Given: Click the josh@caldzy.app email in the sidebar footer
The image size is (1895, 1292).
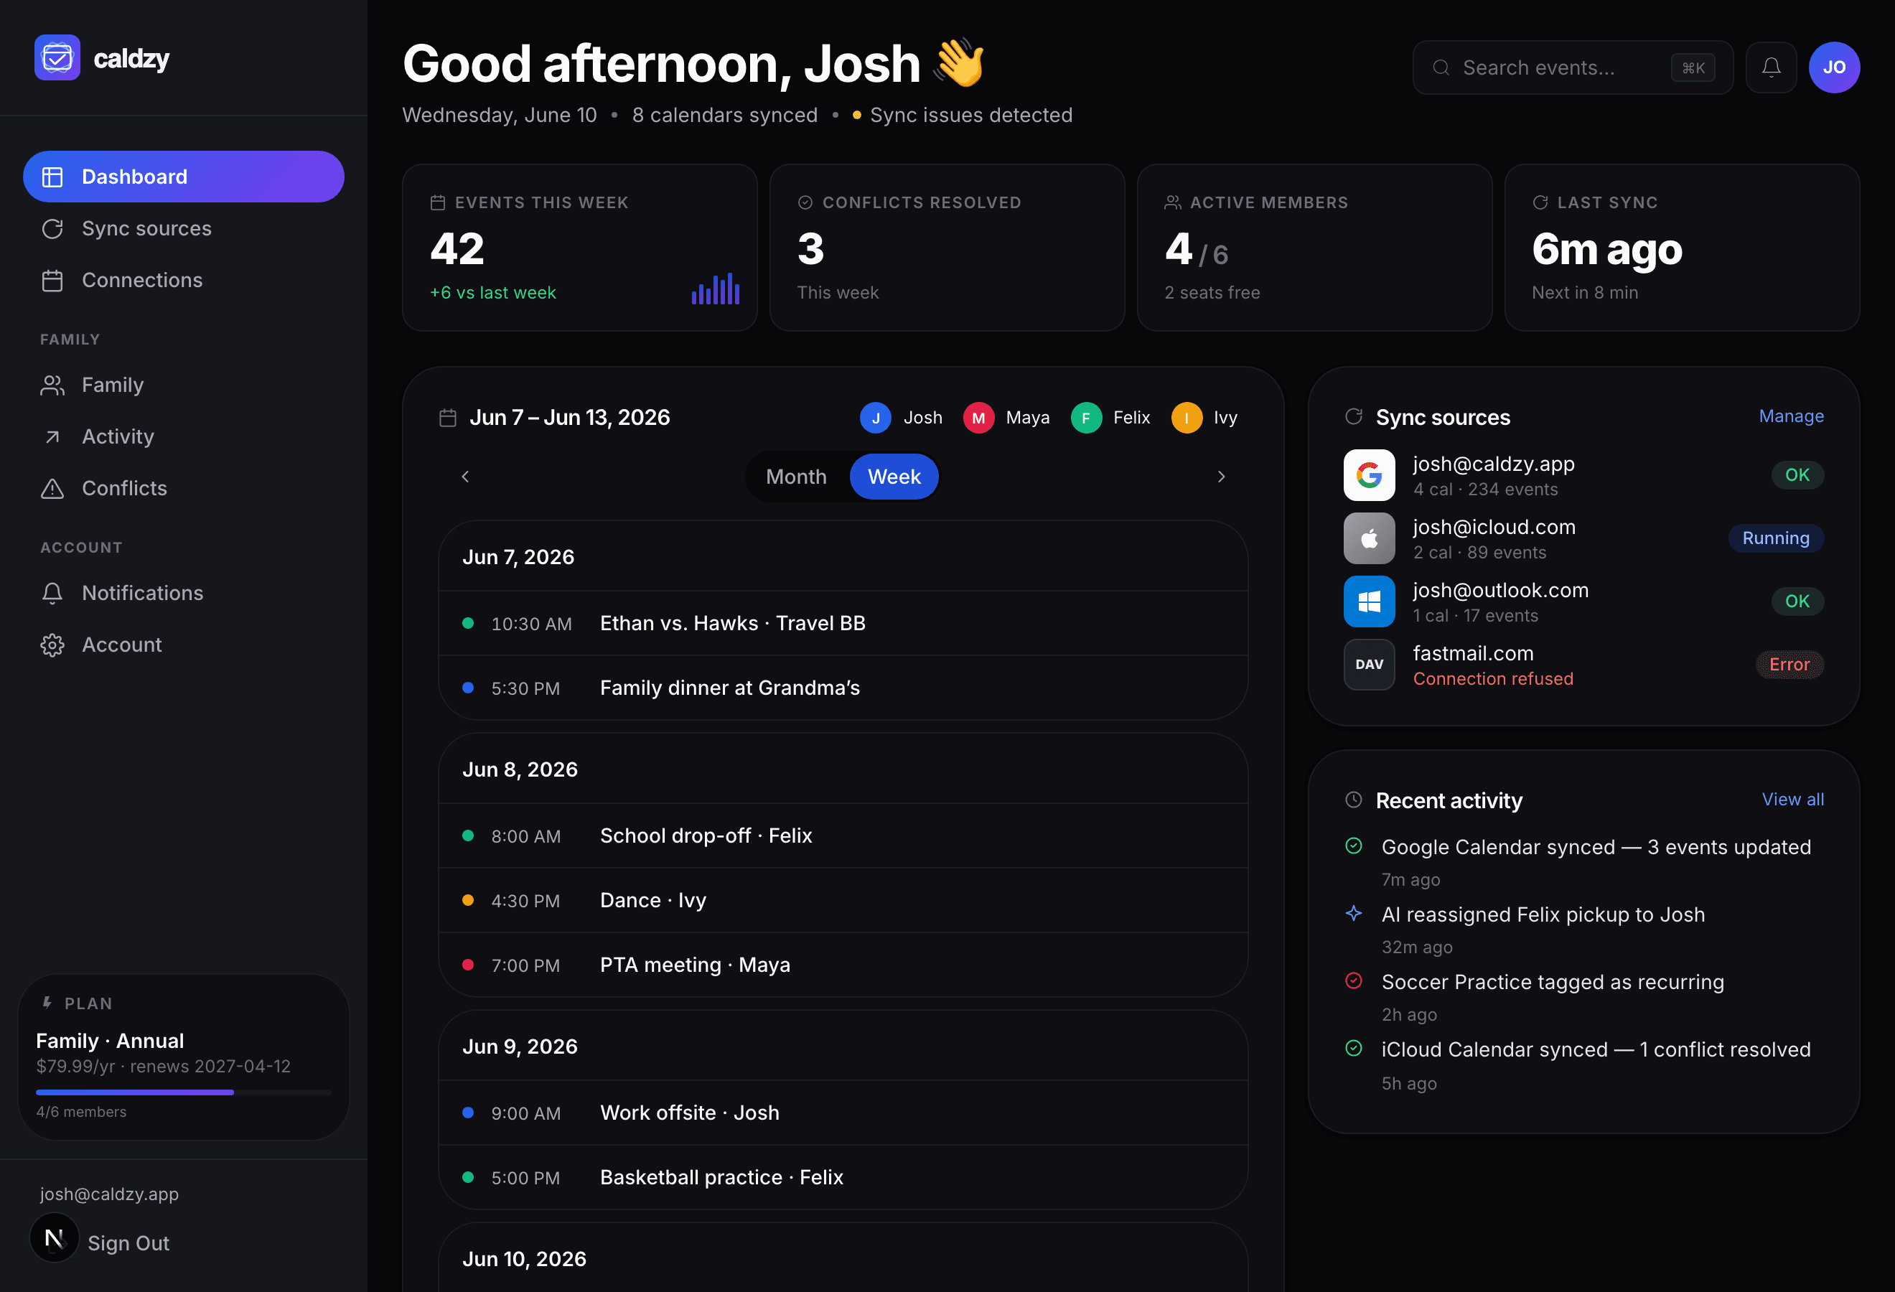Looking at the screenshot, I should tap(109, 1194).
